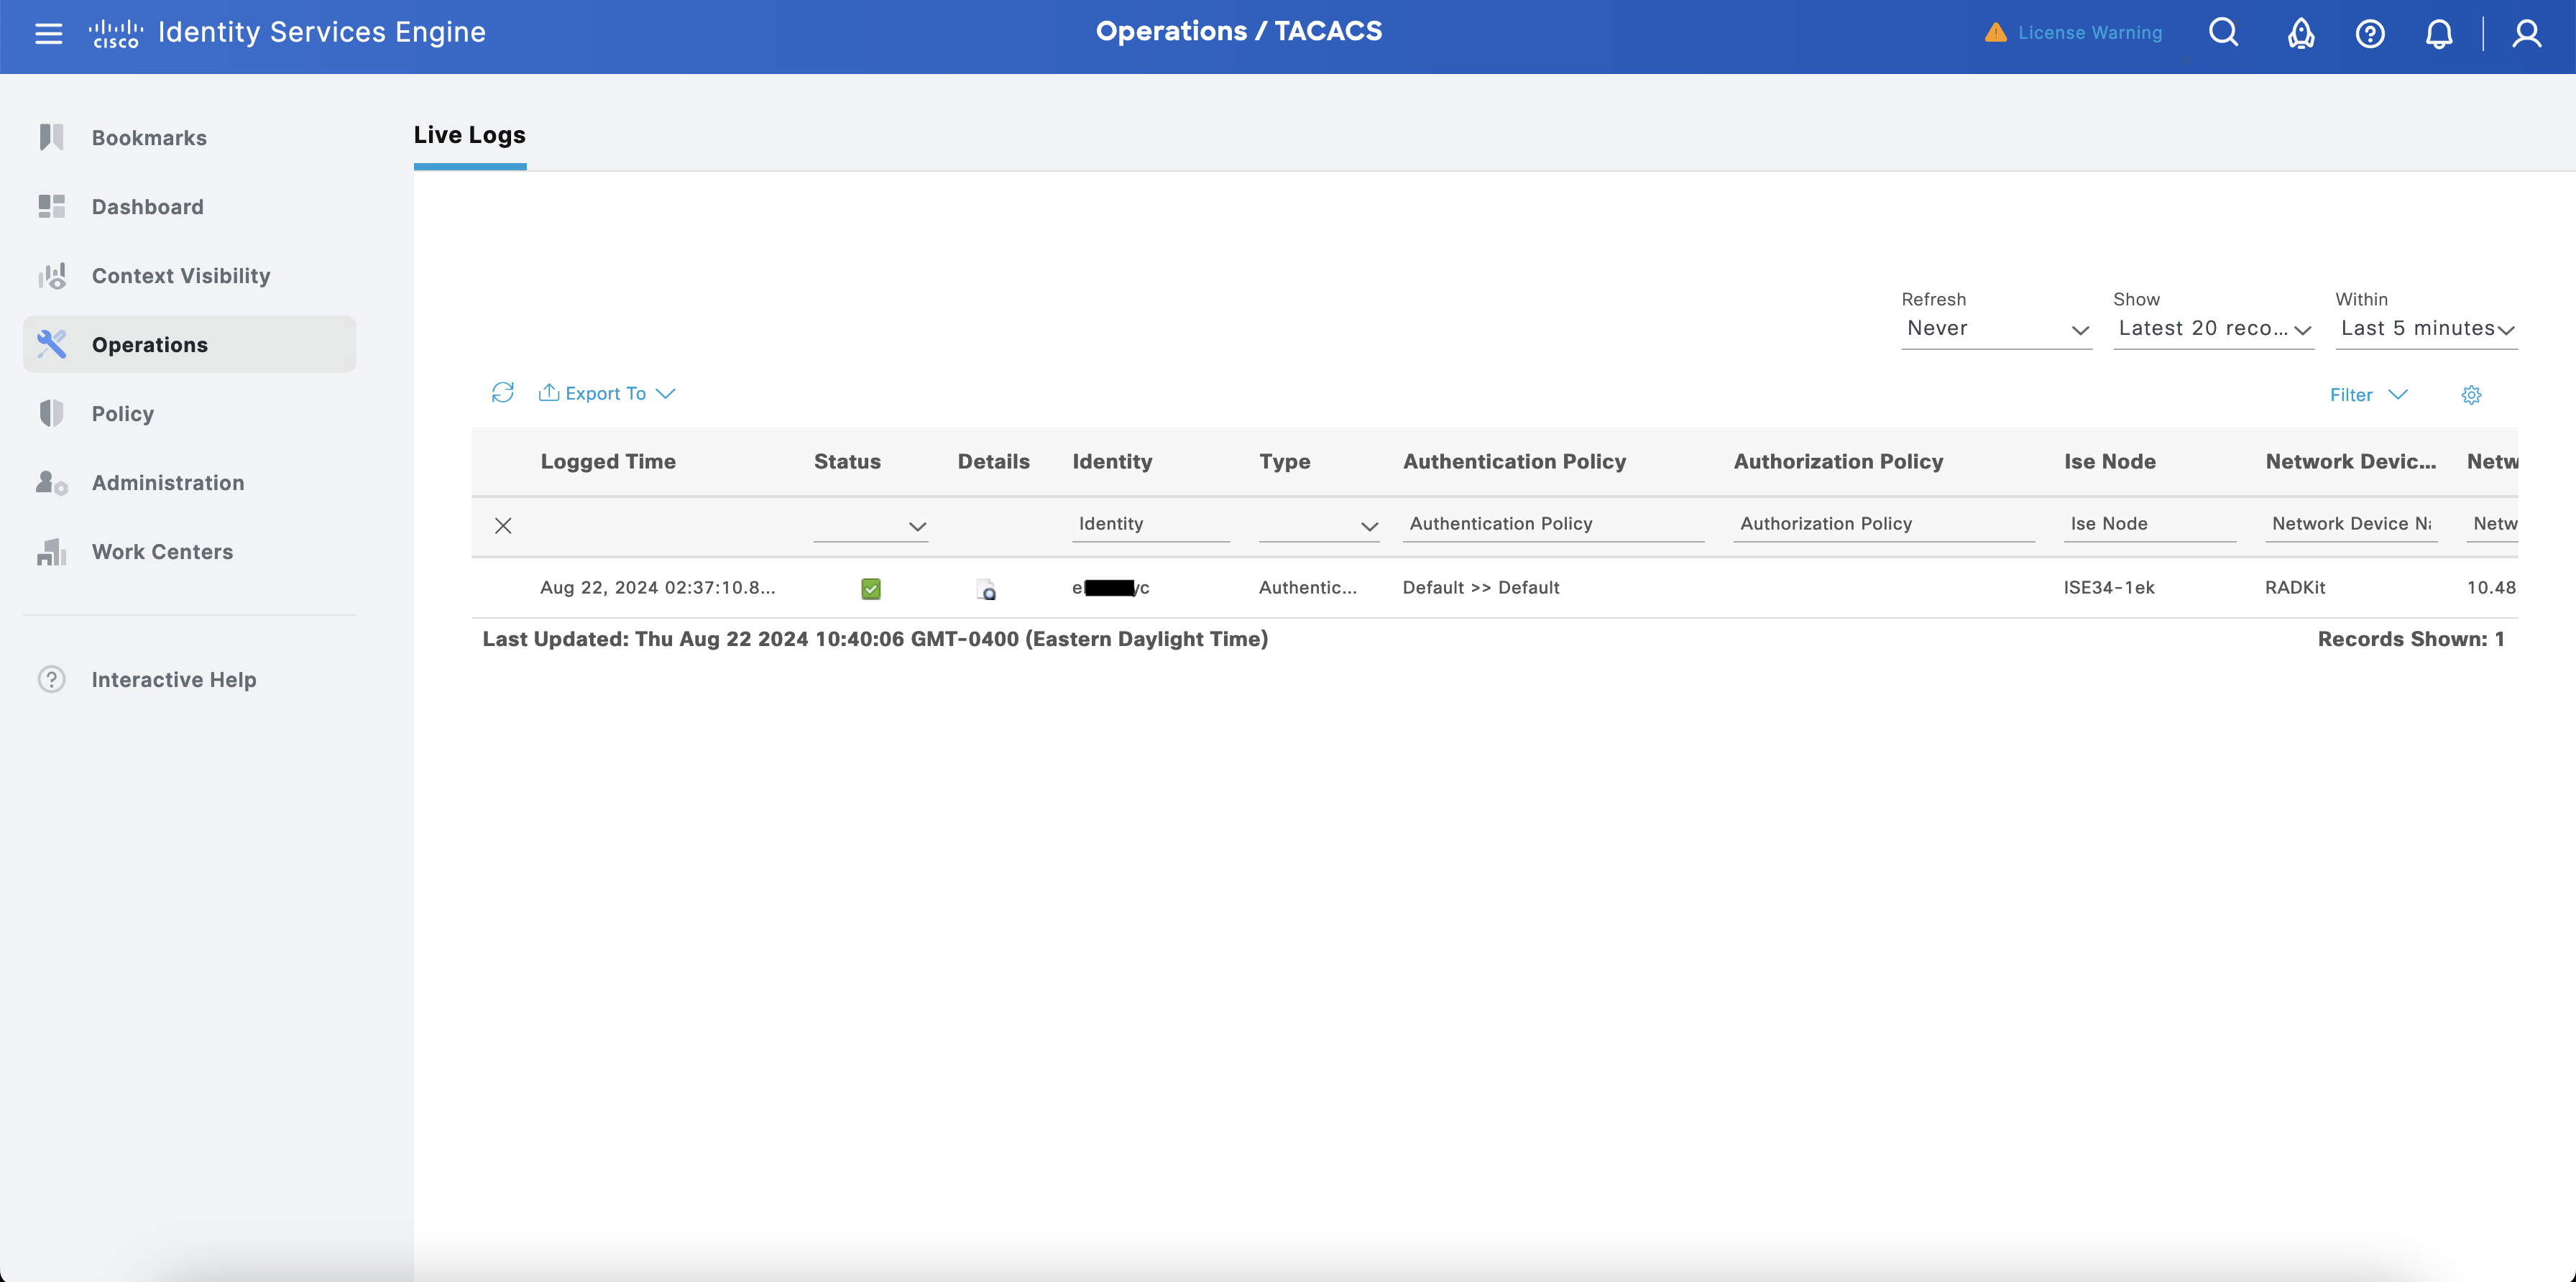
Task: Focus the Ise Node filter field
Action: coord(2150,524)
